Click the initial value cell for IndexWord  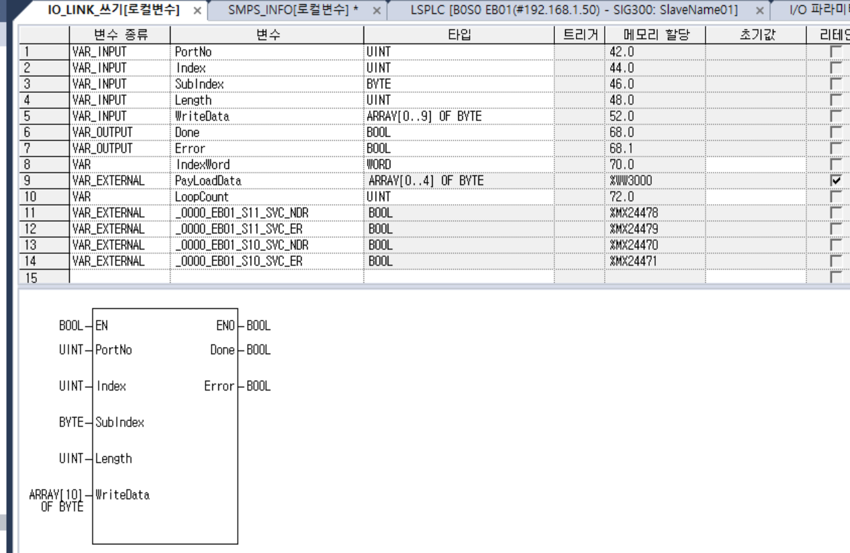(755, 164)
